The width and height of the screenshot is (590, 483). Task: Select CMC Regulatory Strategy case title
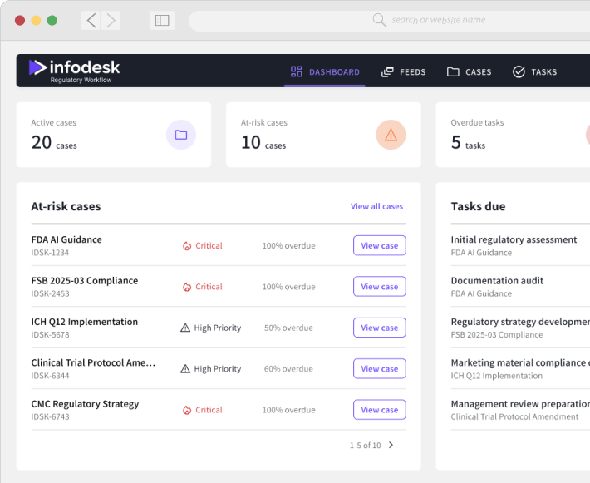tap(85, 404)
